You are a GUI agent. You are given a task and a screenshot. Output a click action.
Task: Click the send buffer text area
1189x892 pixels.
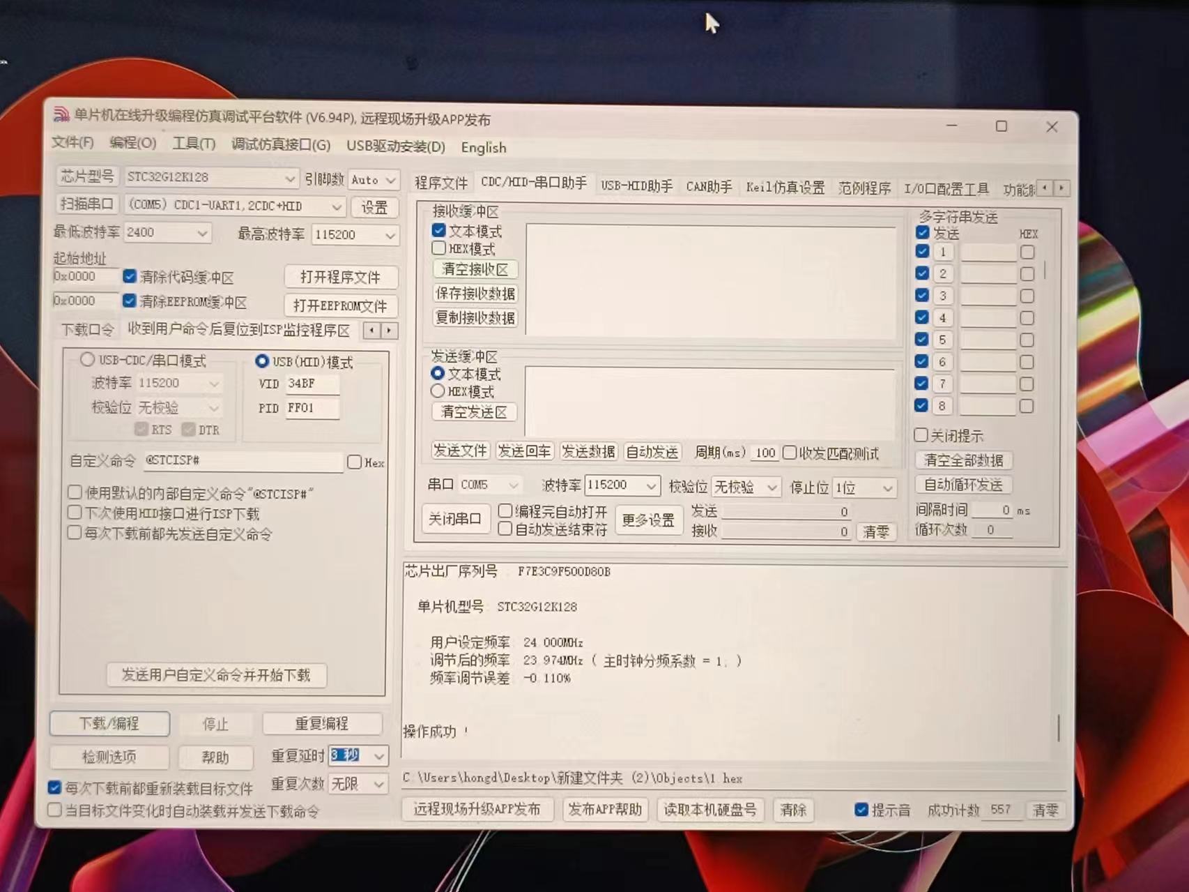tap(709, 403)
